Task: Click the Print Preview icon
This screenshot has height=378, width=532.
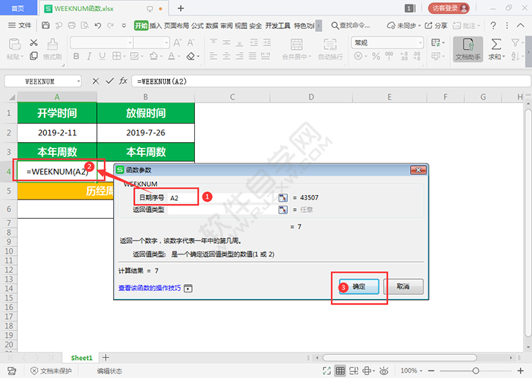Action: 85,25
